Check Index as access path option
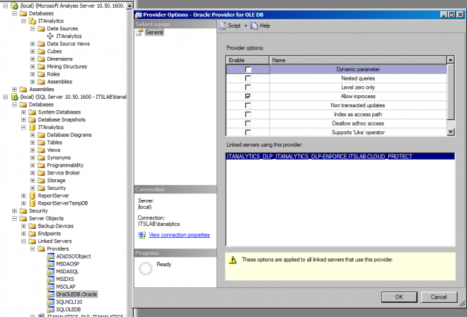The width and height of the screenshot is (467, 317). (248, 114)
